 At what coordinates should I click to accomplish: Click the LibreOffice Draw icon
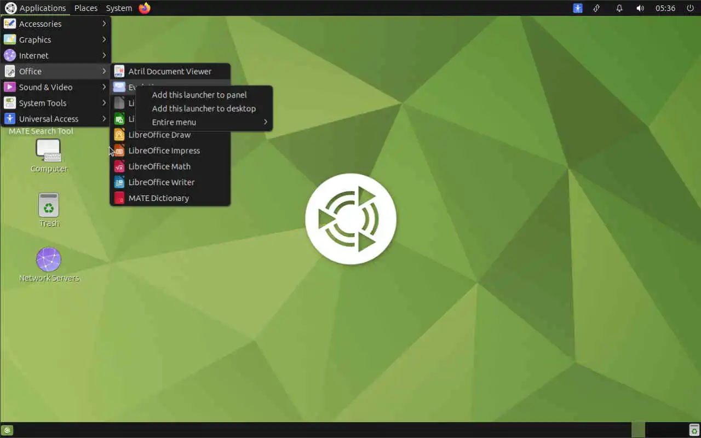pyautogui.click(x=119, y=135)
